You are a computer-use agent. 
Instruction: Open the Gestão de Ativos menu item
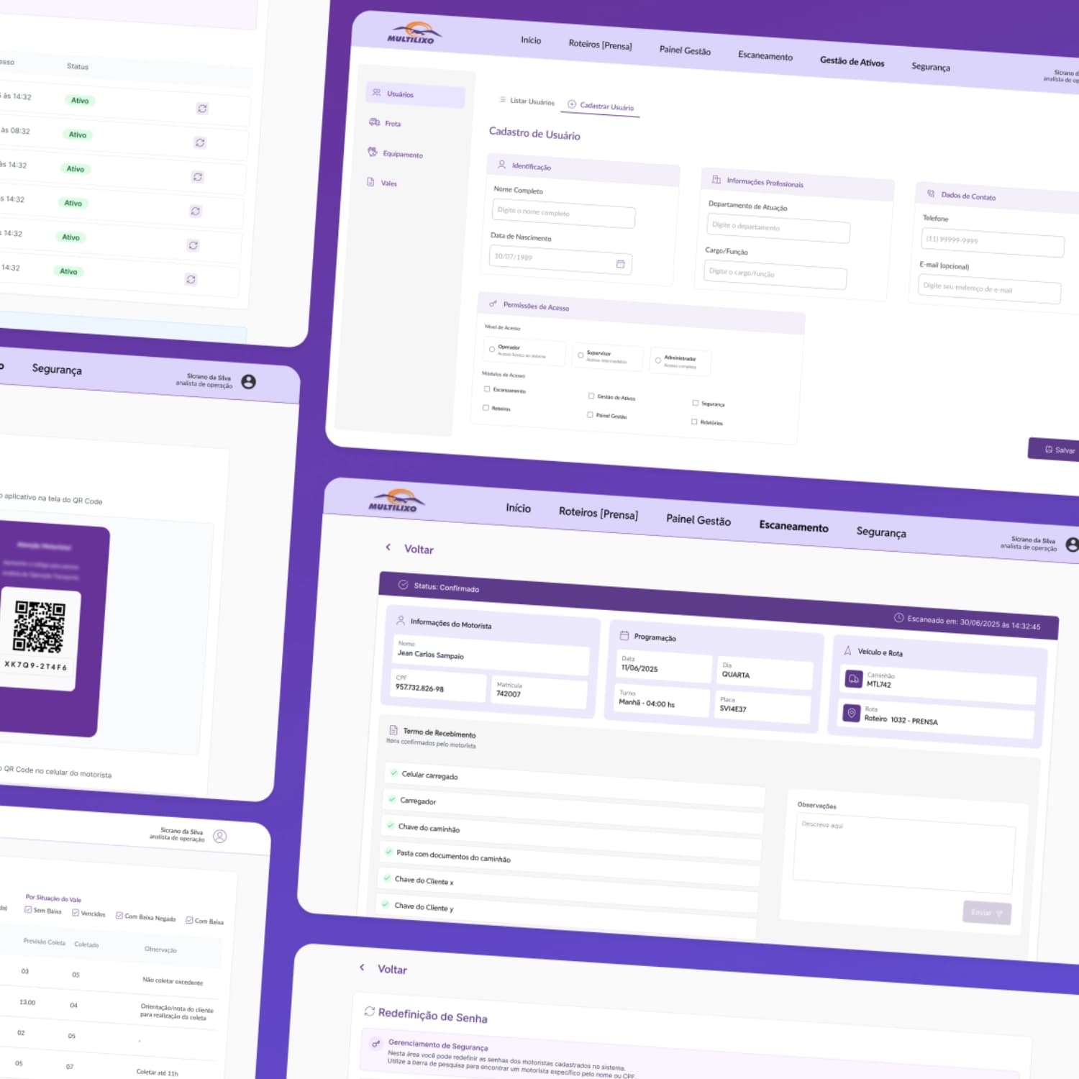coord(852,62)
